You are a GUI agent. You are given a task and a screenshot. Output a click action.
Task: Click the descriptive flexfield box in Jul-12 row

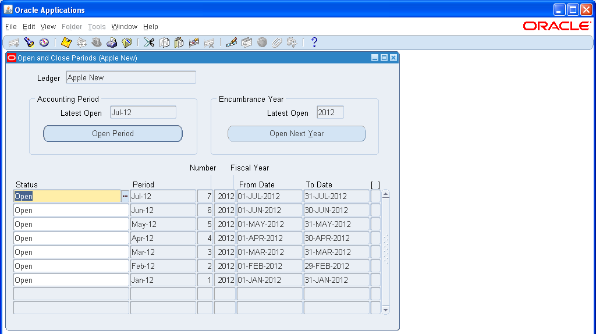tap(375, 197)
